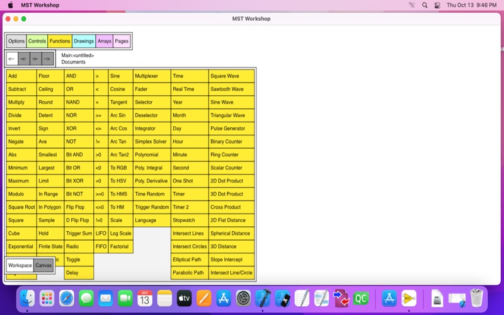Open the Trash in the dock
This screenshot has height=315, width=504.
pos(476,297)
